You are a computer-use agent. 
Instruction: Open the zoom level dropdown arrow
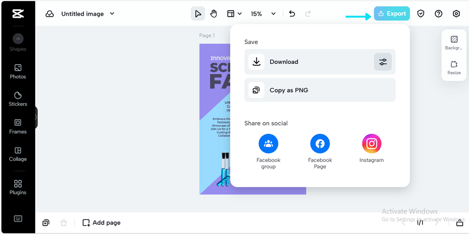(273, 14)
